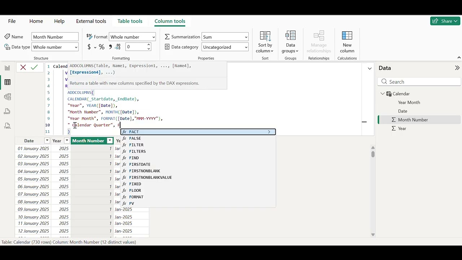
Task: Click the table vertical scrollbar thumb
Action: click(373, 154)
